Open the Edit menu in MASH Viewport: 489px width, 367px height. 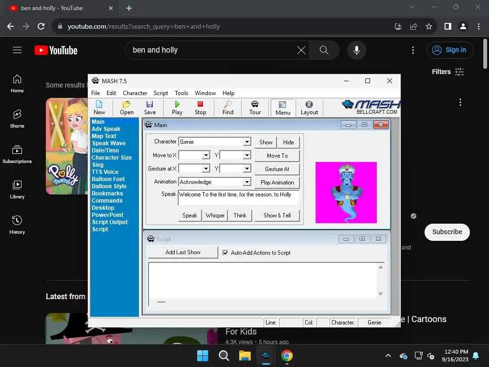pos(111,93)
